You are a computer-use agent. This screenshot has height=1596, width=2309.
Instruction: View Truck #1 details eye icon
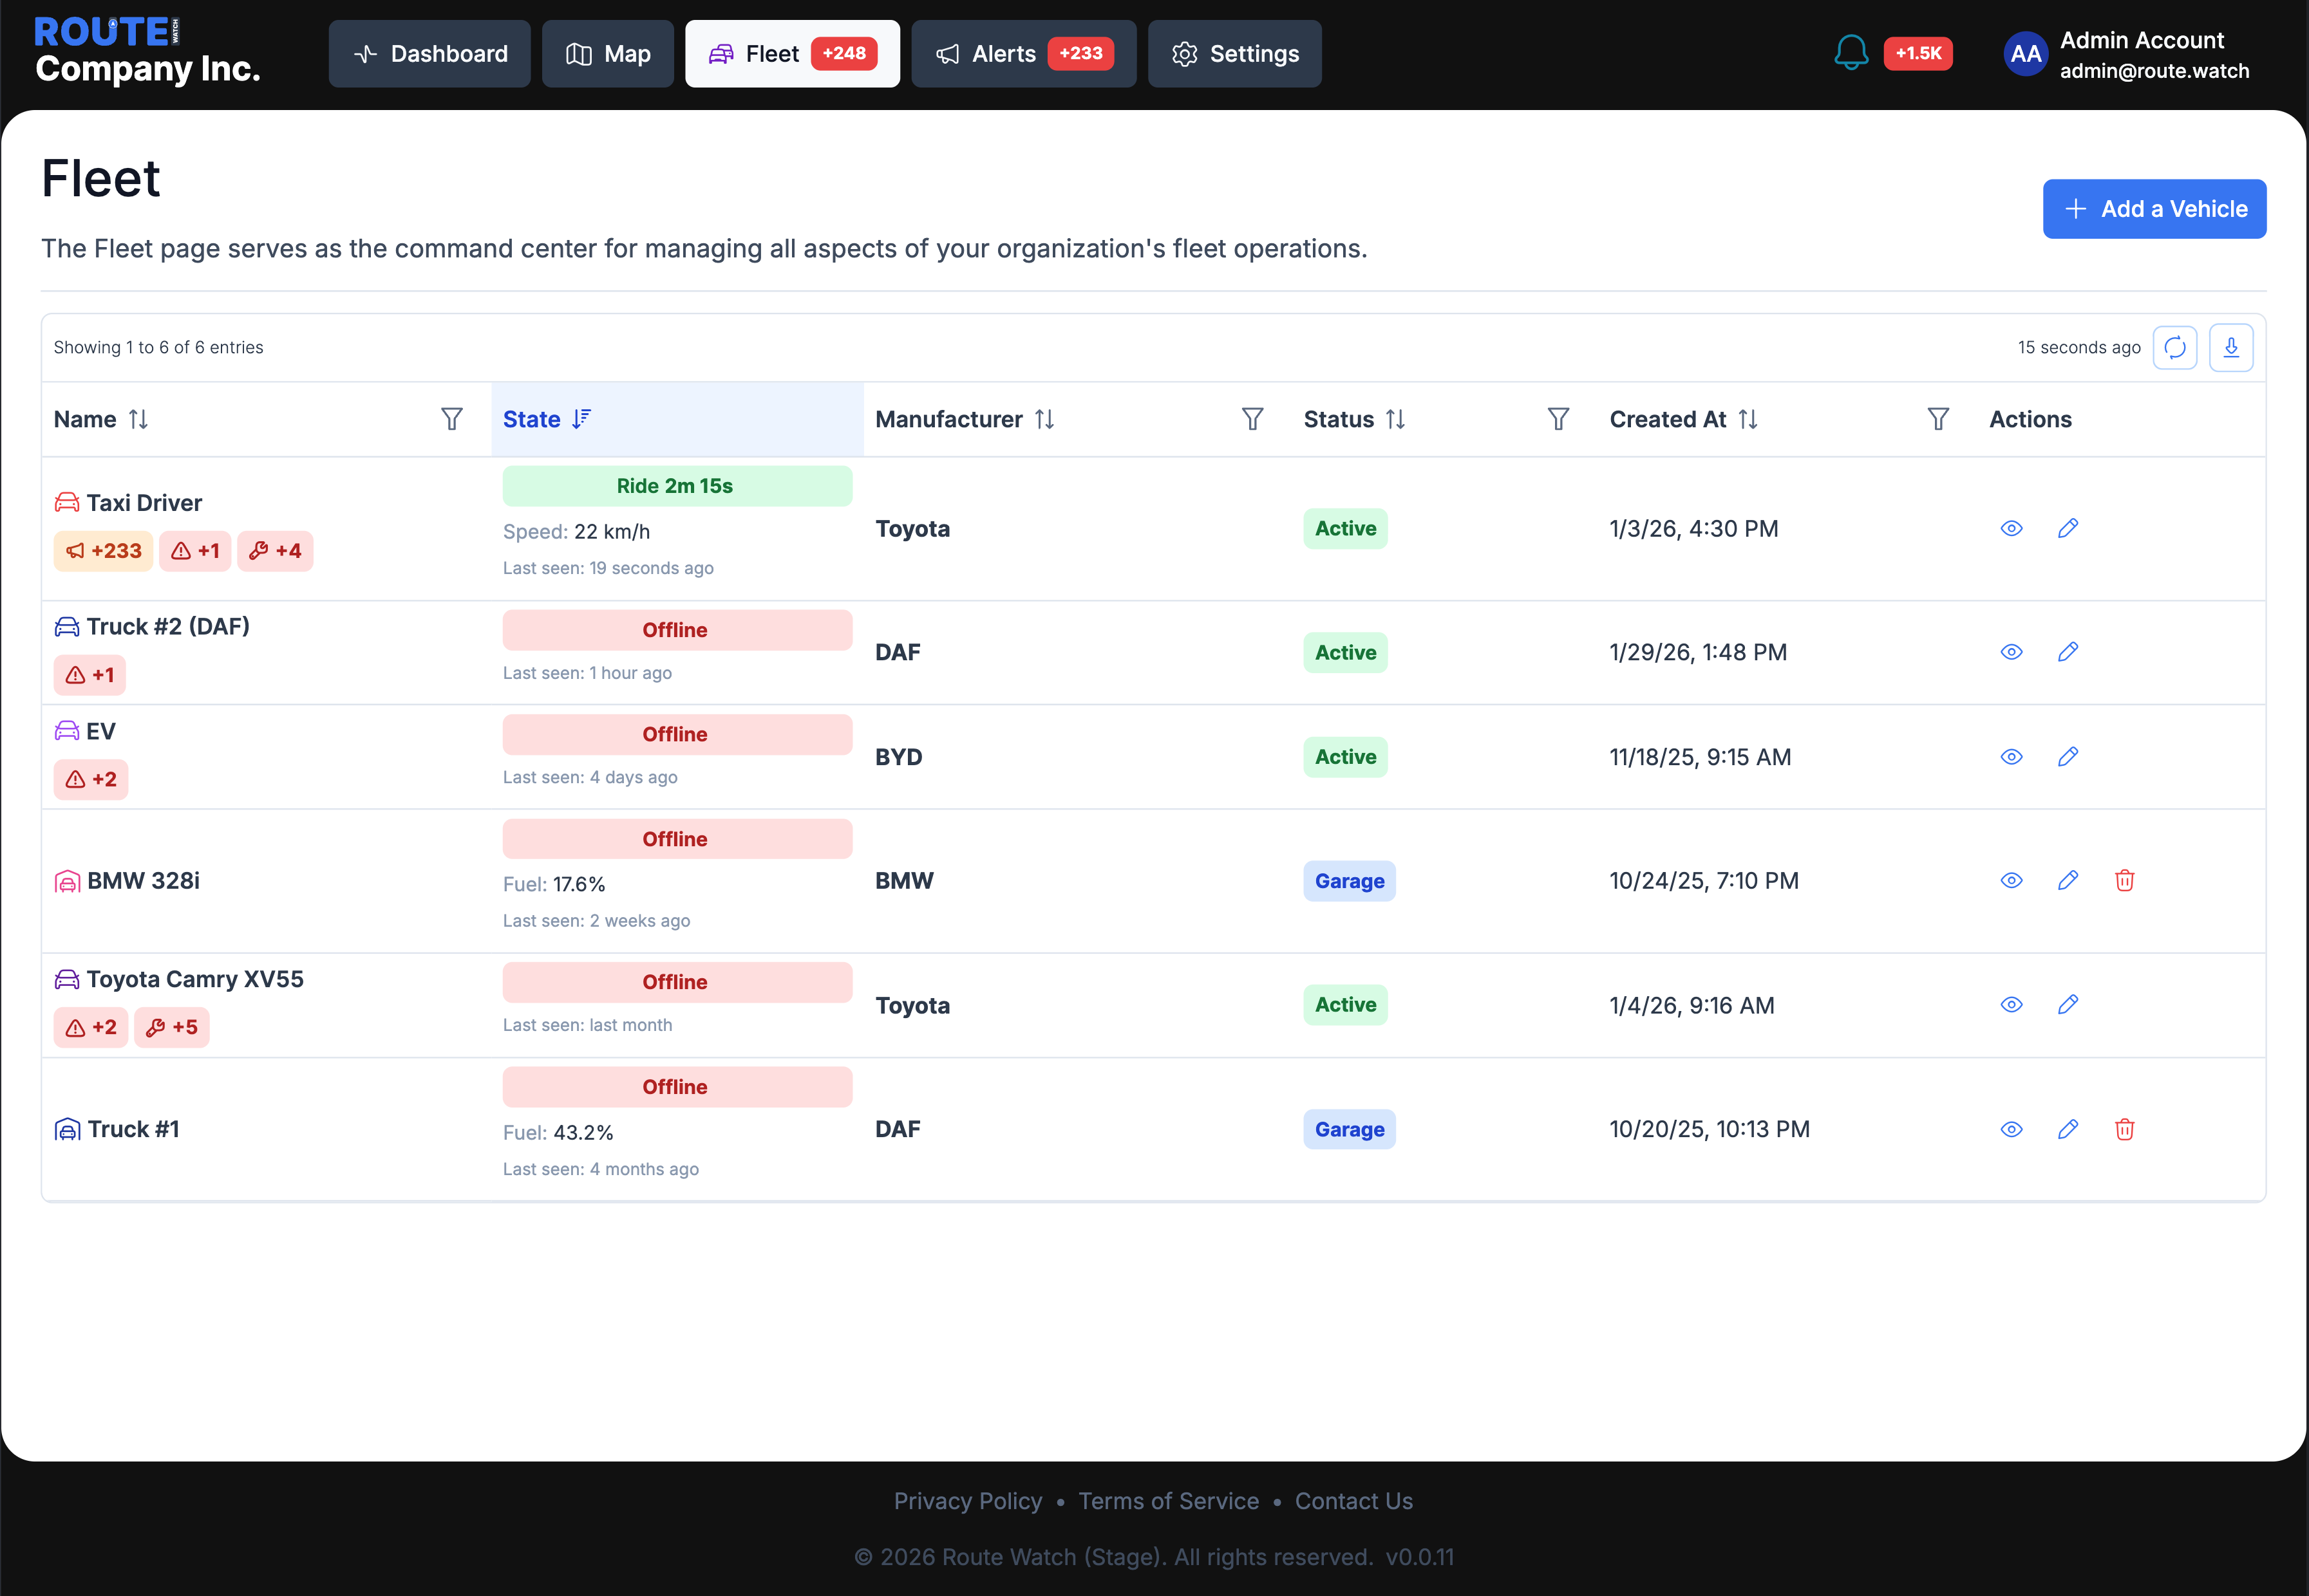(2011, 1129)
